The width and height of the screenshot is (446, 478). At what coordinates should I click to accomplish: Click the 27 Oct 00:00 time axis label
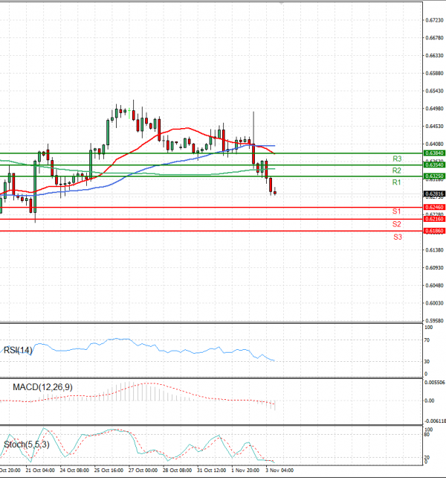click(143, 471)
